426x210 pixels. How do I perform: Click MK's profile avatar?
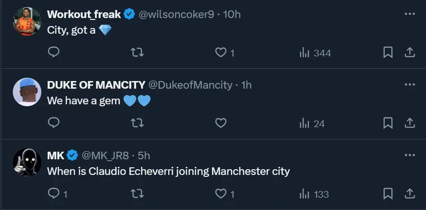27,162
